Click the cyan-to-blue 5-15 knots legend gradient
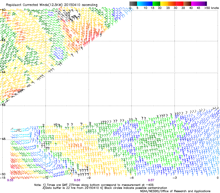This screenshot has width=220, height=193. [x=145, y=4]
